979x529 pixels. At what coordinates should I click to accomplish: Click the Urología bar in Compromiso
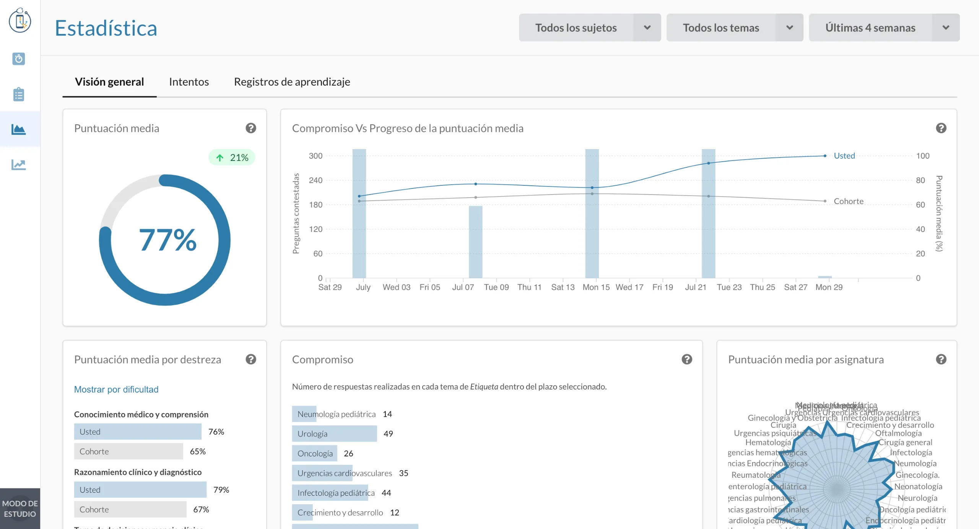[334, 433]
